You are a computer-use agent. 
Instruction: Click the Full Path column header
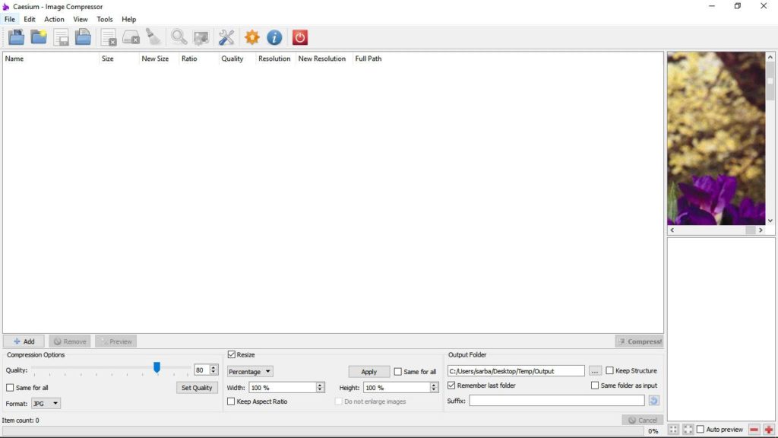pos(368,59)
